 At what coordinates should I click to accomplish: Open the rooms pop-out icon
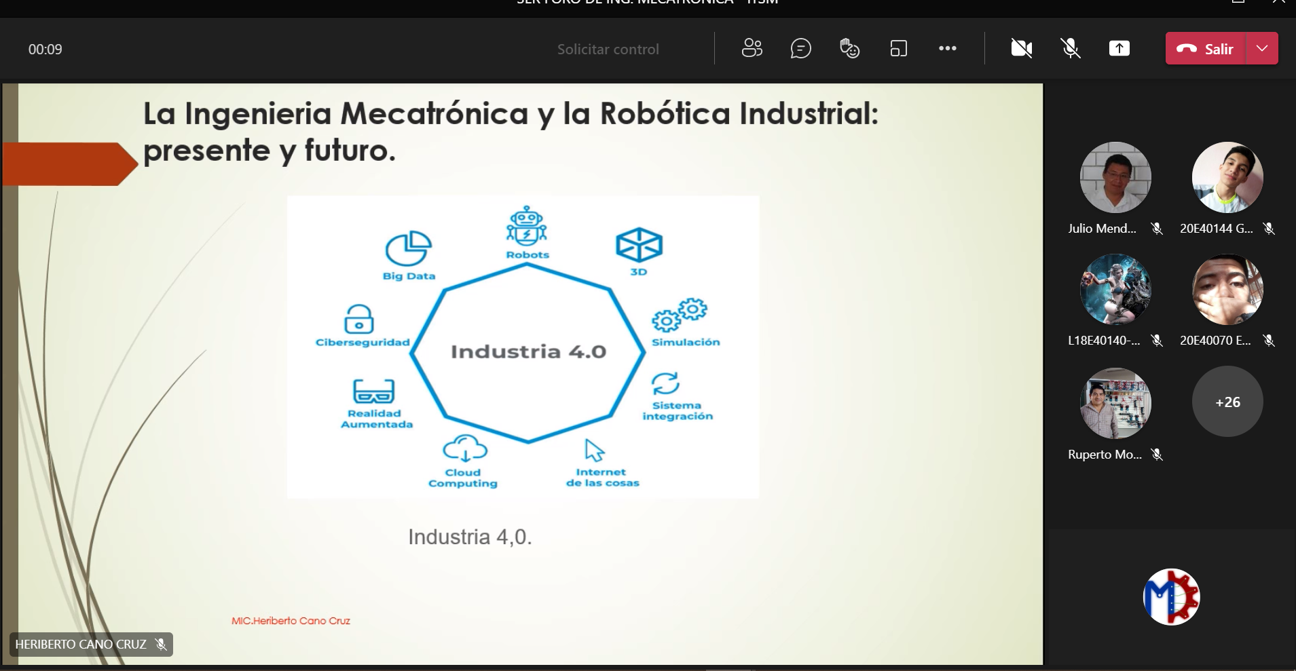pos(898,48)
